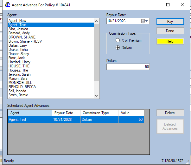Select 'Dallas, Larry' in the agent list
Image resolution: width=191 pixels, height=165 pixels.
(51, 45)
